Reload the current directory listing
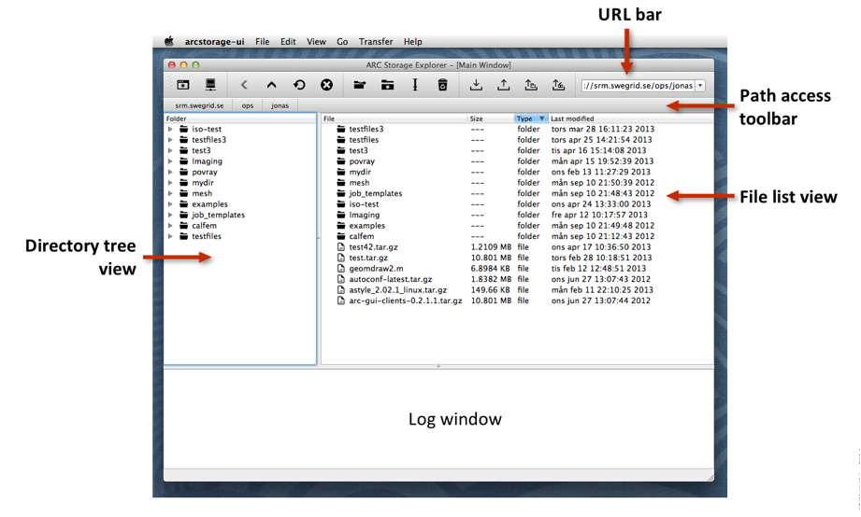The image size is (861, 517). click(299, 85)
